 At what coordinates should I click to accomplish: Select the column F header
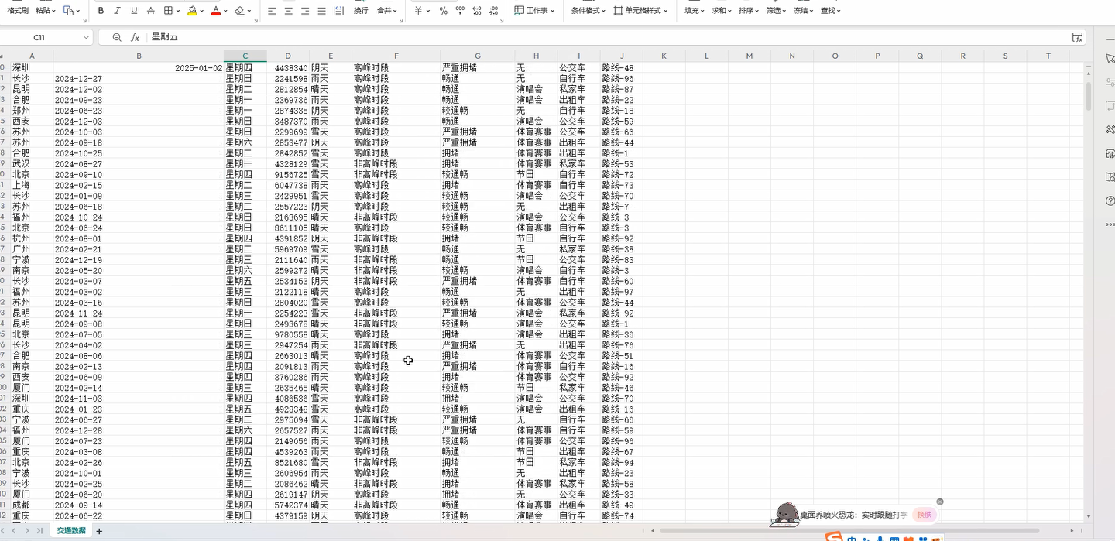[x=396, y=56]
